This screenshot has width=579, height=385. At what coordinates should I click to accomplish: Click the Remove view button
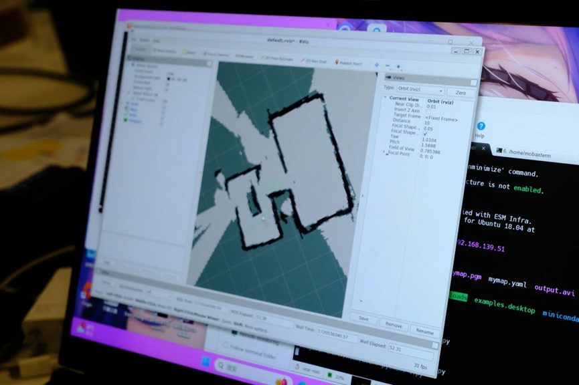[394, 325]
